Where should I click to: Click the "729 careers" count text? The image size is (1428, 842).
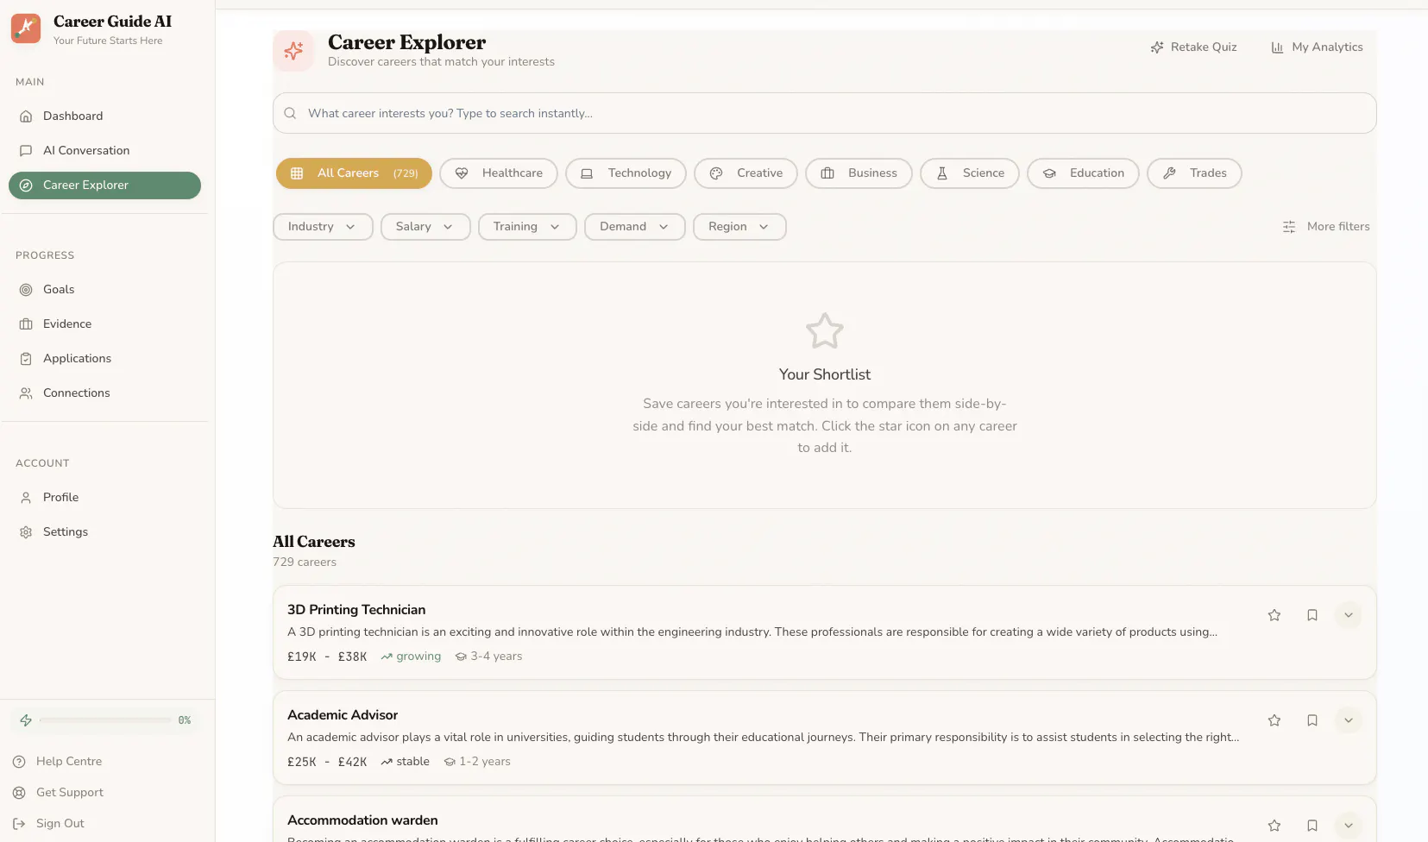[305, 562]
